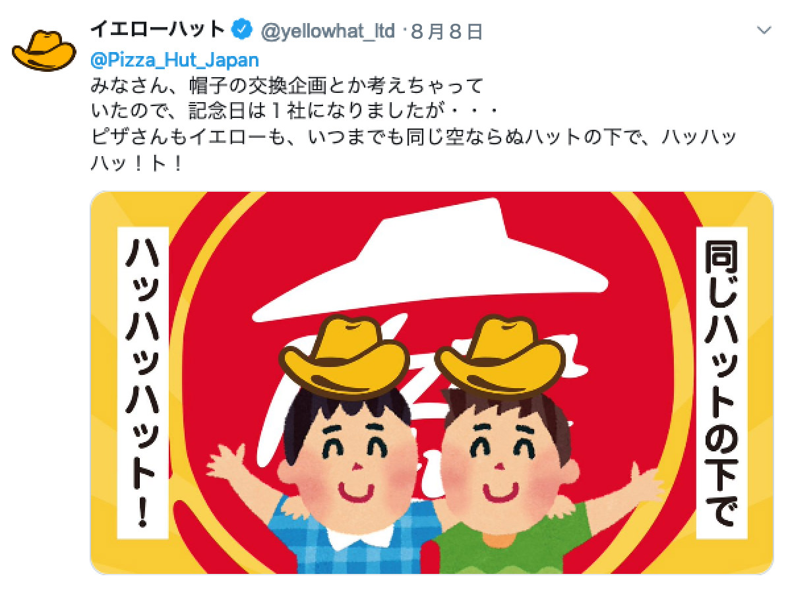Click the white Pizza Hut roof logo
786x595 pixels.
[430, 260]
